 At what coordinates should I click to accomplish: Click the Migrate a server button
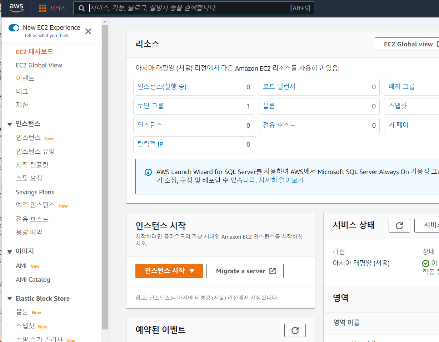tap(245, 271)
